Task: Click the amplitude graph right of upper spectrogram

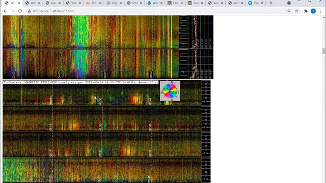Action: [201, 32]
